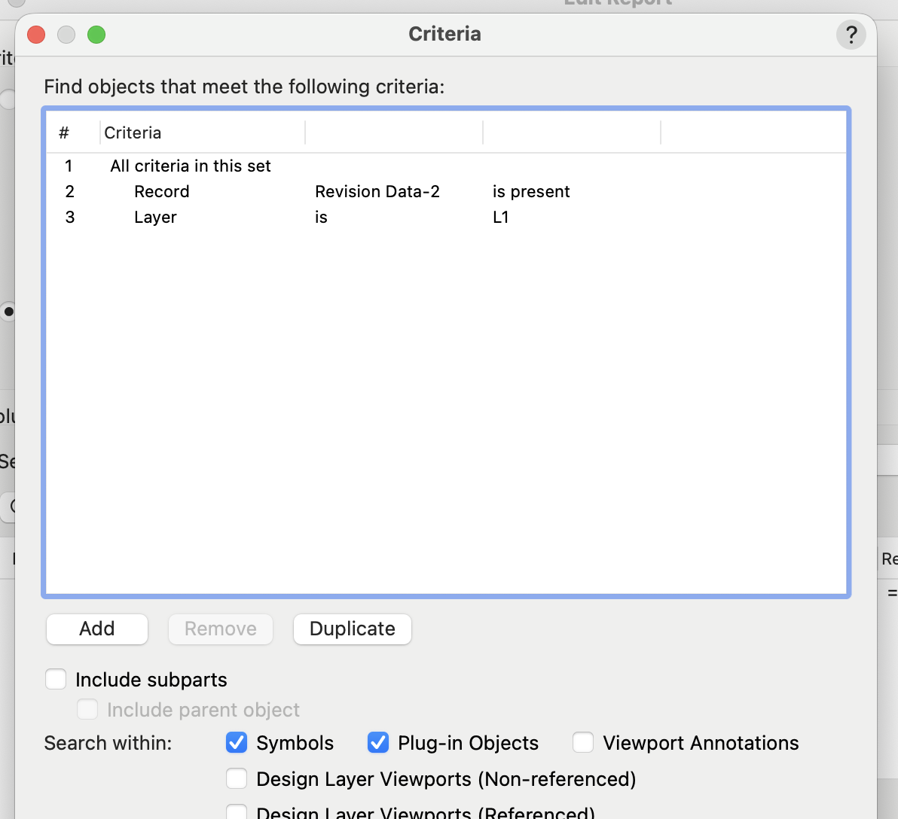Click the Criteria column header
Image resolution: width=898 pixels, height=819 pixels.
pyautogui.click(x=133, y=133)
